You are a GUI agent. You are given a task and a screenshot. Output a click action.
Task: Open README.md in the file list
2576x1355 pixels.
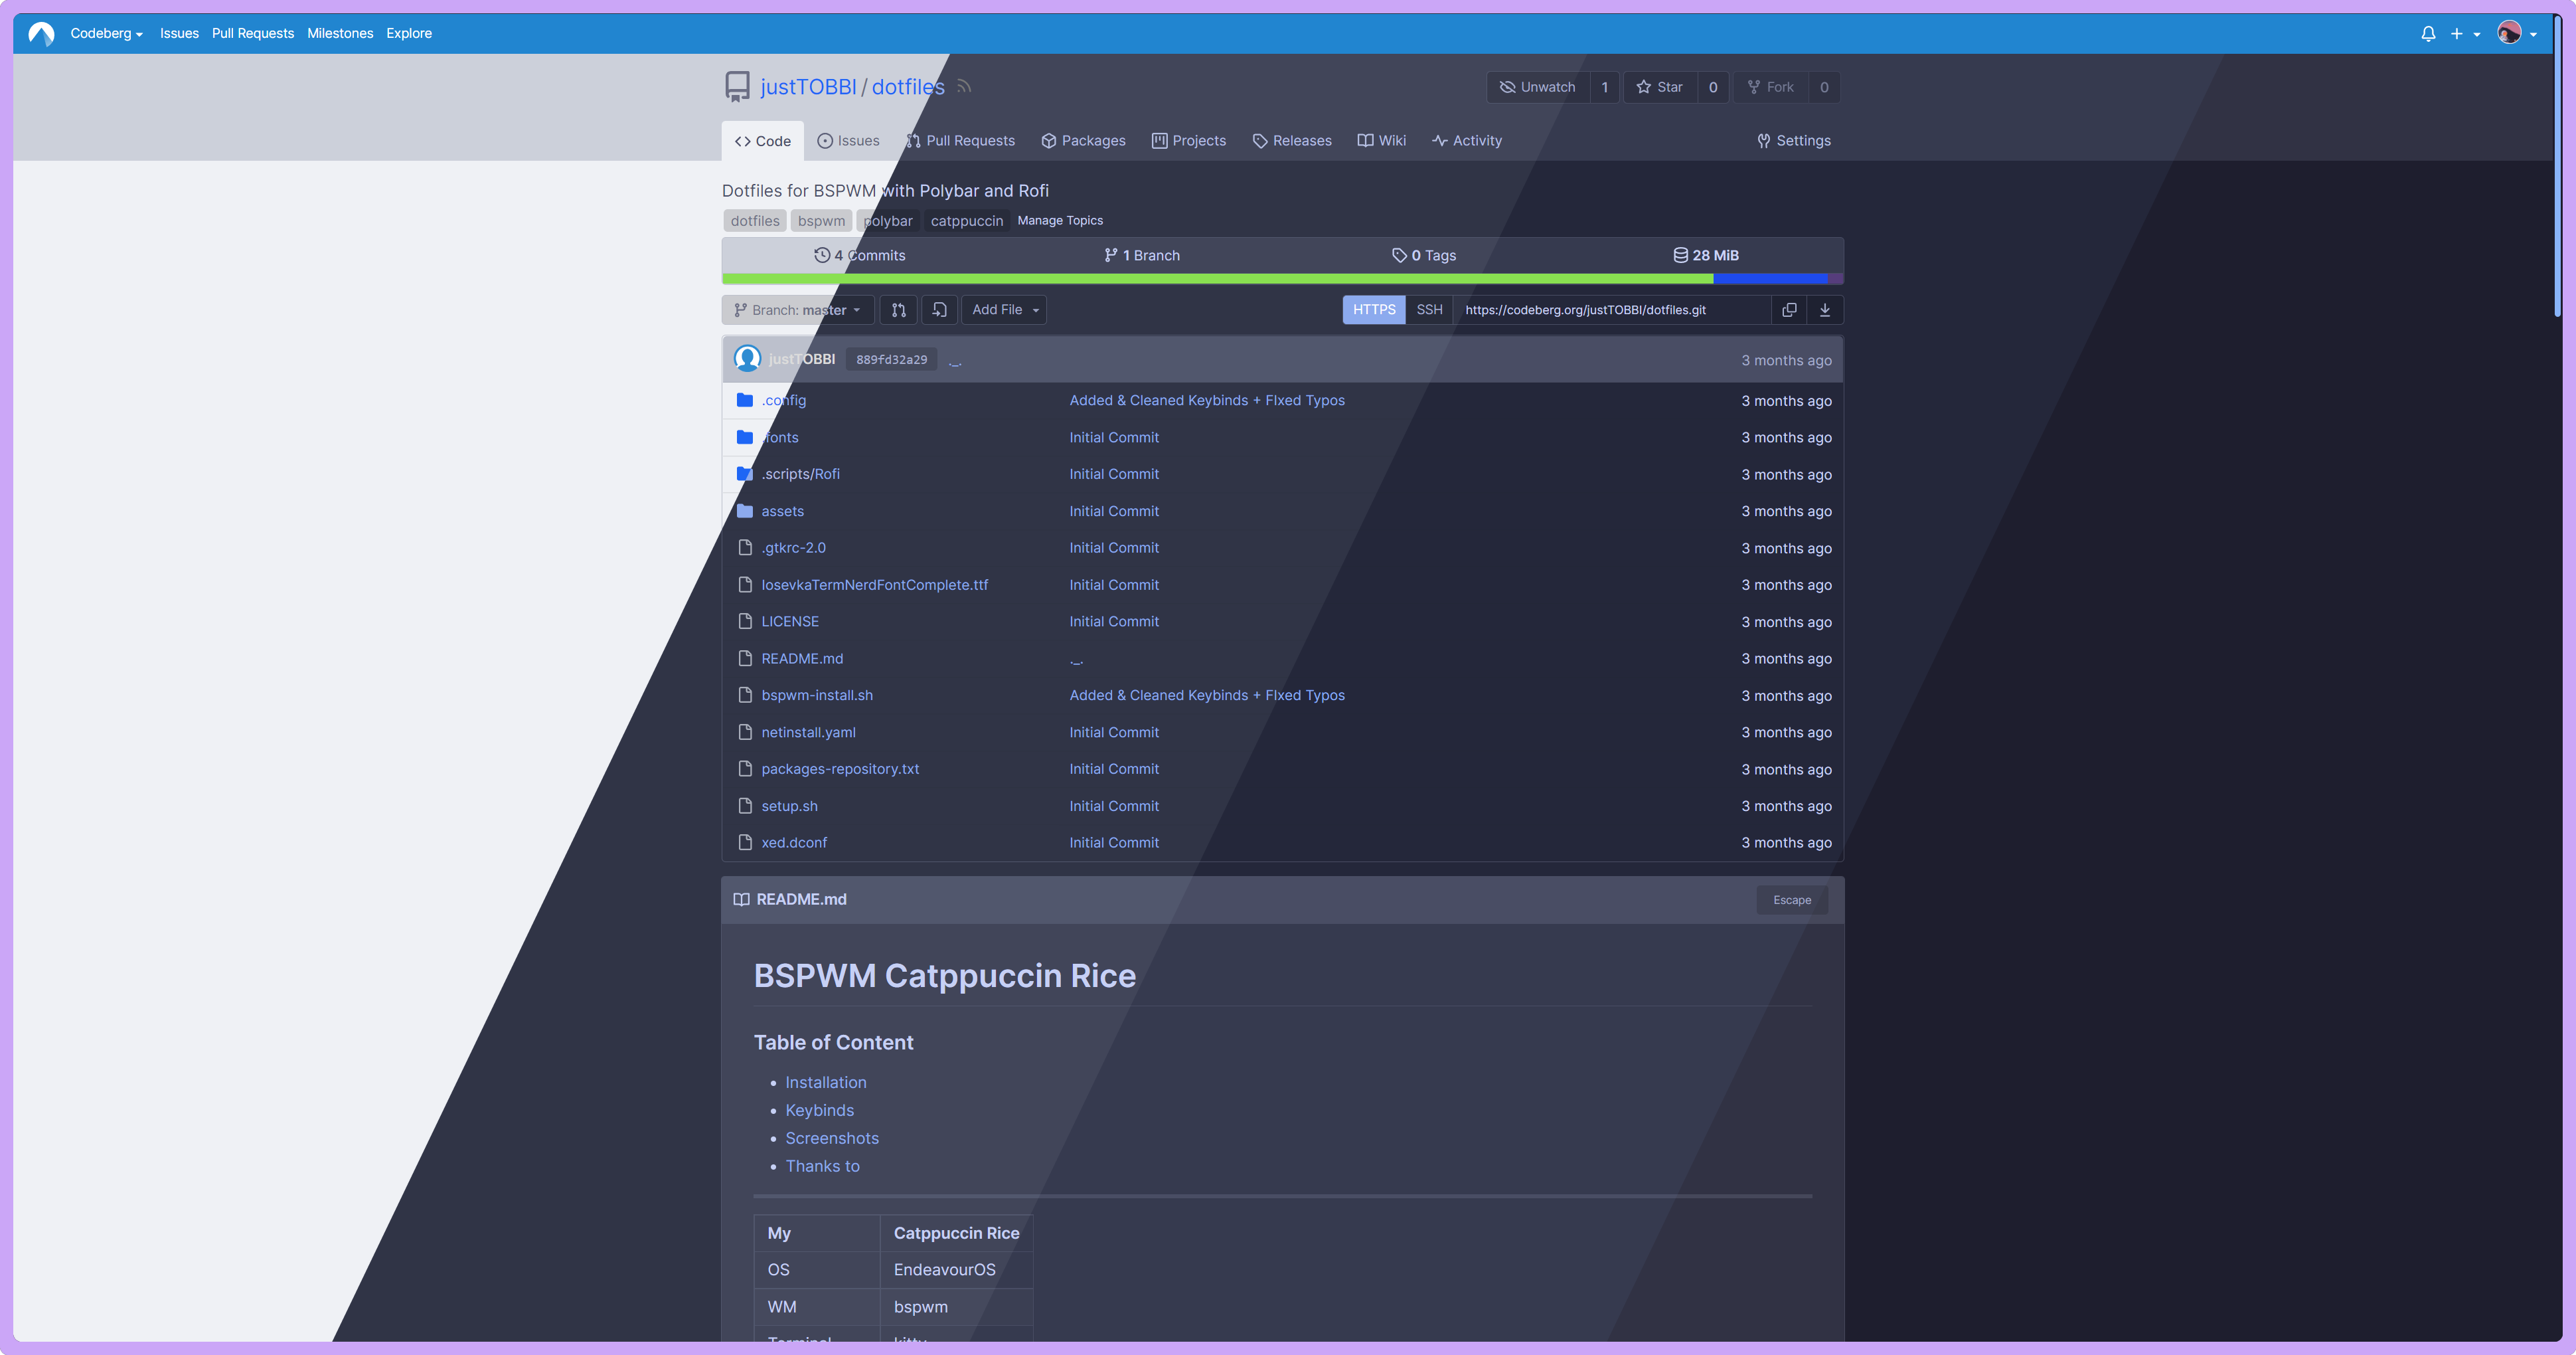coord(802,658)
